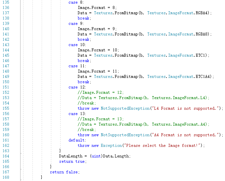This screenshot has height=181, width=225.
Task: Click the 'RGBA8' enum value
Action: 202,34
